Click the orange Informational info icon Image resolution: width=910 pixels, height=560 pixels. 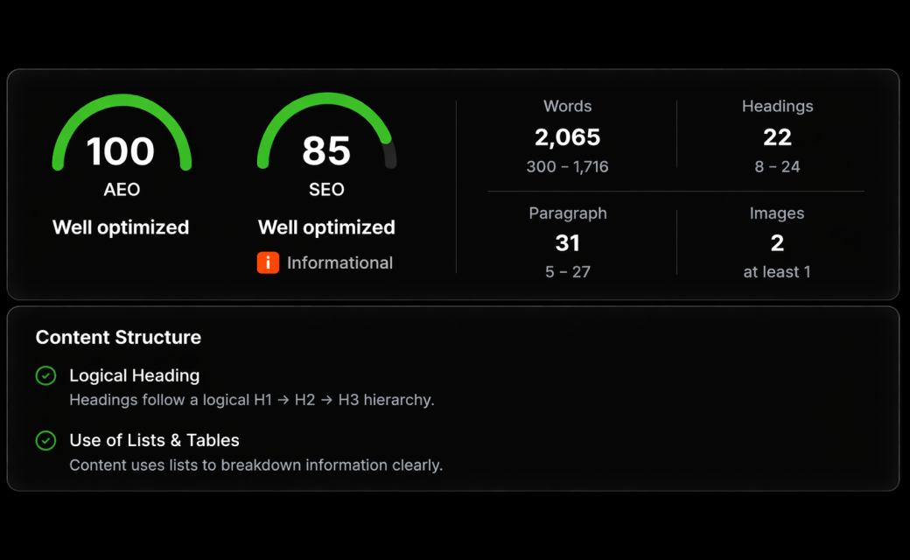pos(268,262)
